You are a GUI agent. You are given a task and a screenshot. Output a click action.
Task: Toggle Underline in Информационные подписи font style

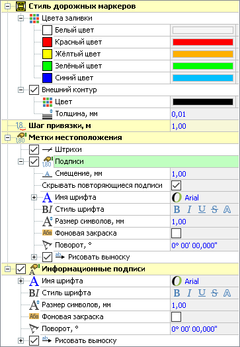(x=202, y=293)
